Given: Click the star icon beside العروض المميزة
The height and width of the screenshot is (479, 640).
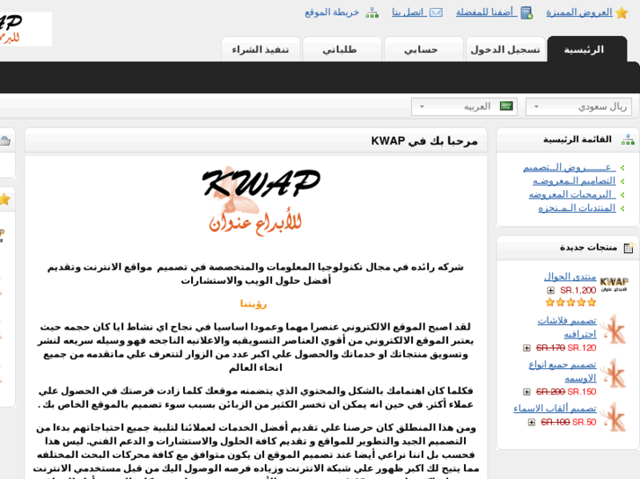Looking at the screenshot, I should click(x=622, y=12).
